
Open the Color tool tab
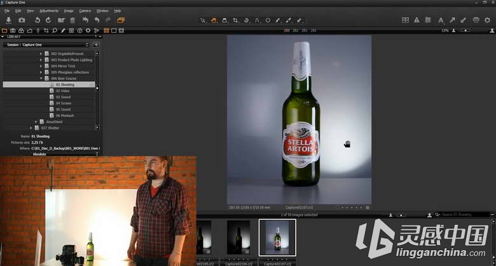21,30
